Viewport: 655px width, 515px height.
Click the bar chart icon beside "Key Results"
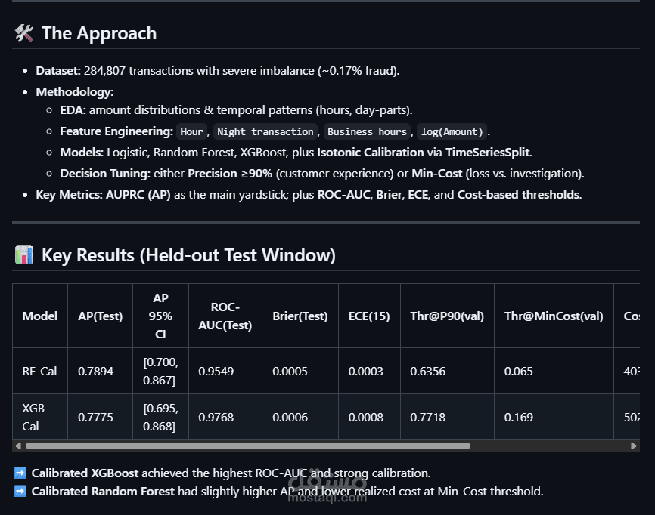[x=23, y=255]
